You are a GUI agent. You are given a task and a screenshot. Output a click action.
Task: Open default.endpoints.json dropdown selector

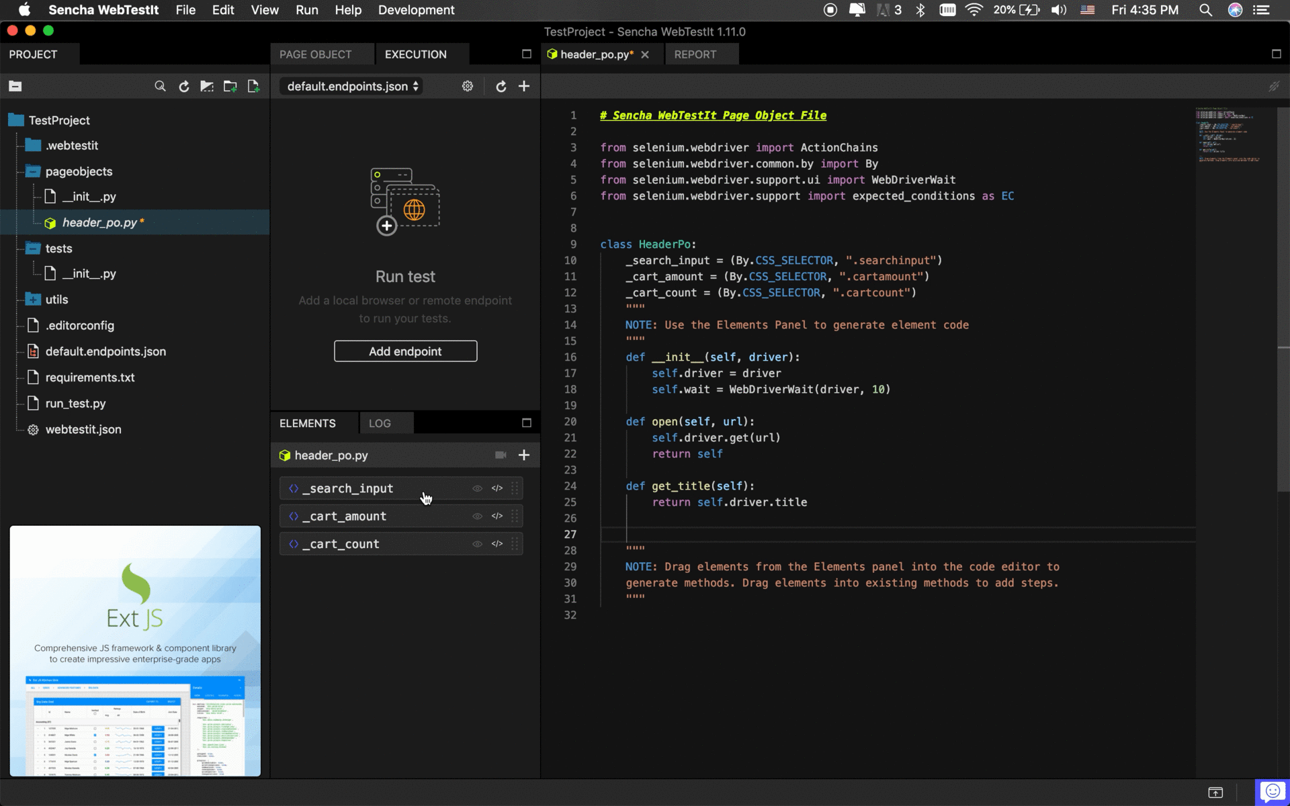click(x=351, y=86)
